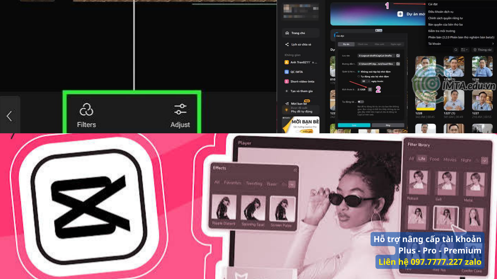This screenshot has width=497, height=279.
Task: Select Tự động xóa bộ nhớ đệm option
Action: click(373, 76)
